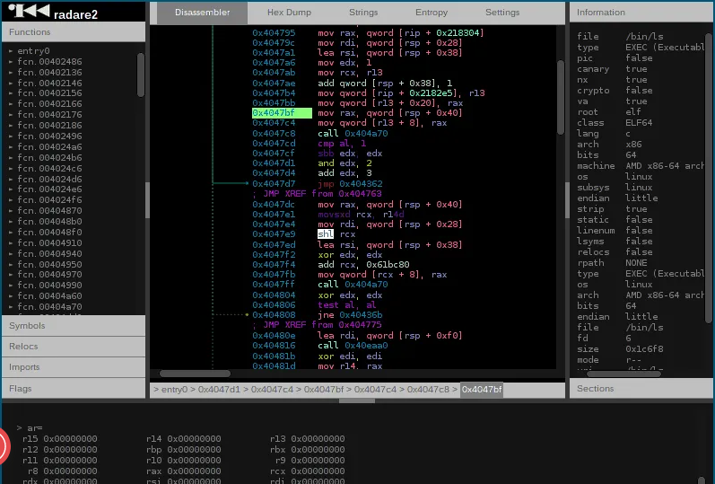Select function fcn.004024c6
This screenshot has width=715, height=484.
point(49,169)
